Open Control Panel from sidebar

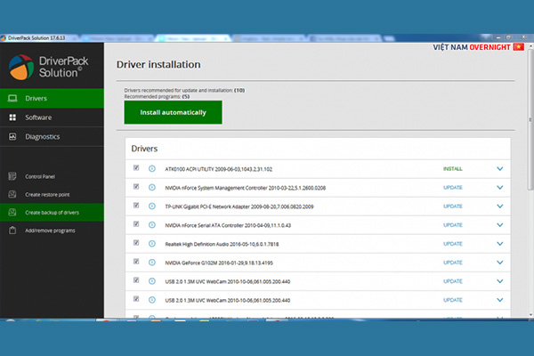(52, 176)
